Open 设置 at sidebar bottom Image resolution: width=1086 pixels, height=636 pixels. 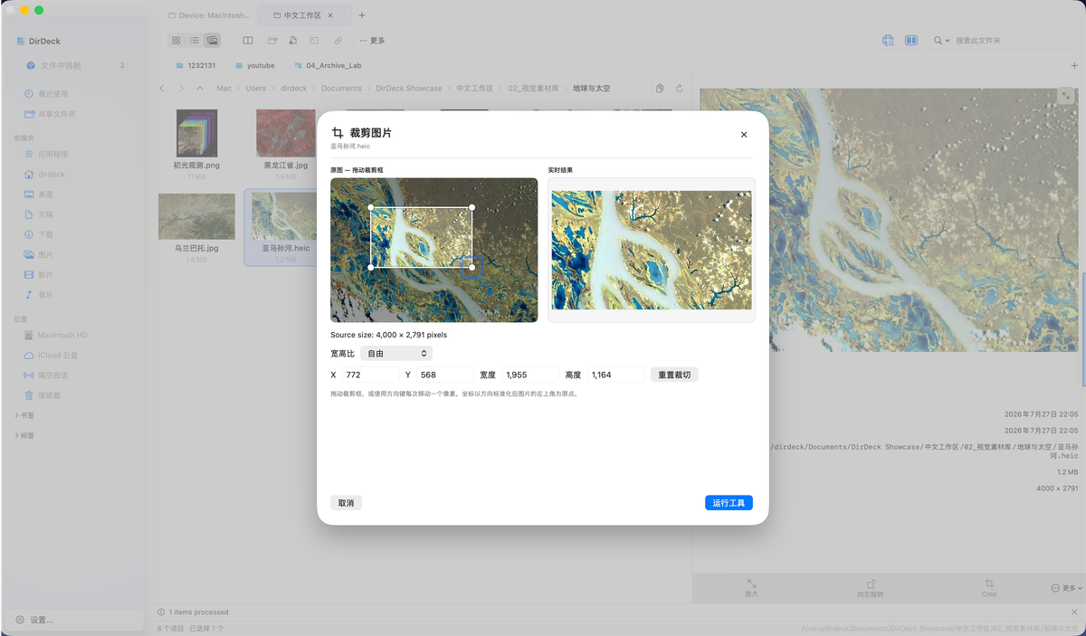(x=34, y=620)
